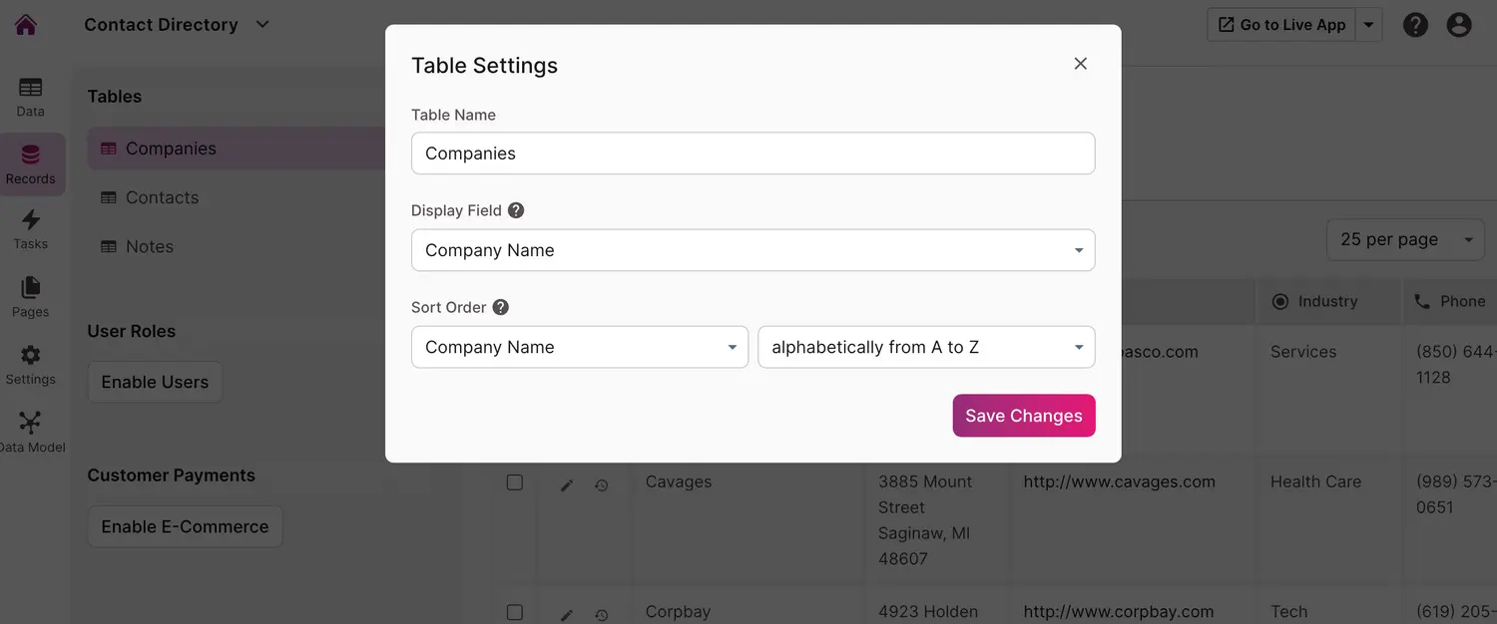Click the help question mark in header

[x=1415, y=25]
